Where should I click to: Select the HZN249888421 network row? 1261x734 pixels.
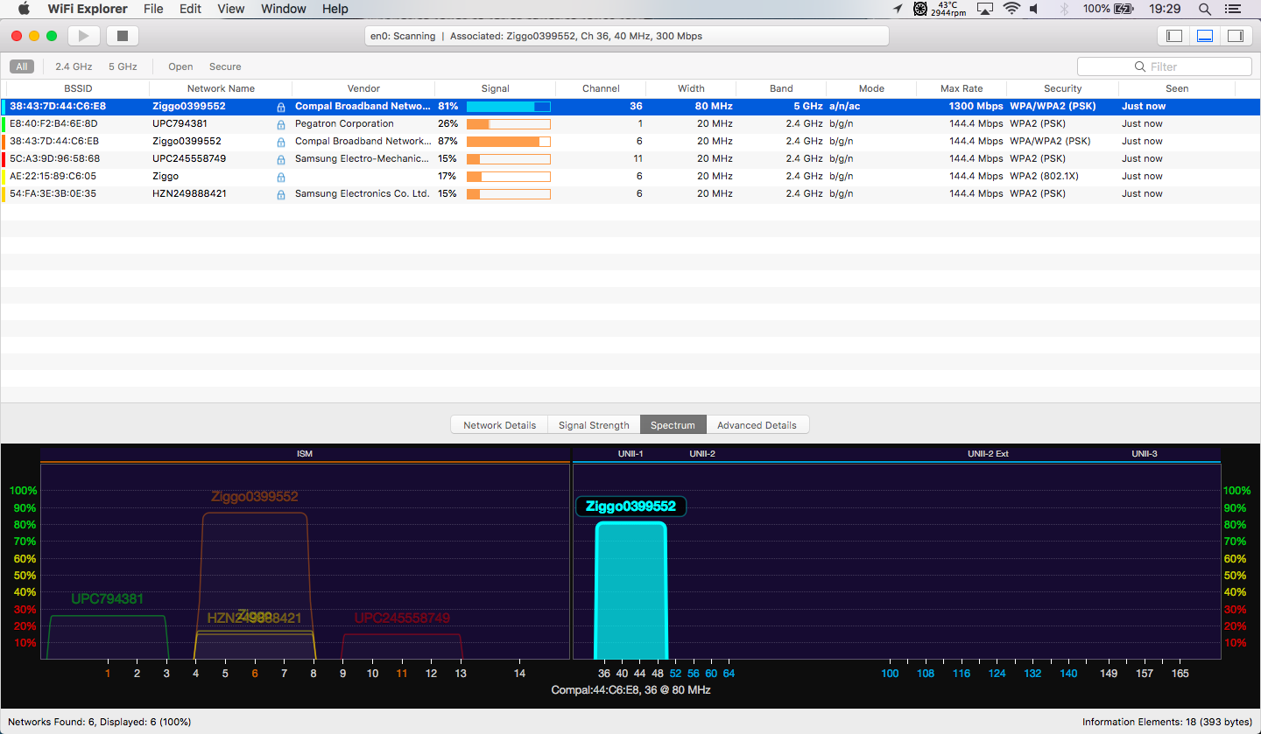(x=630, y=194)
